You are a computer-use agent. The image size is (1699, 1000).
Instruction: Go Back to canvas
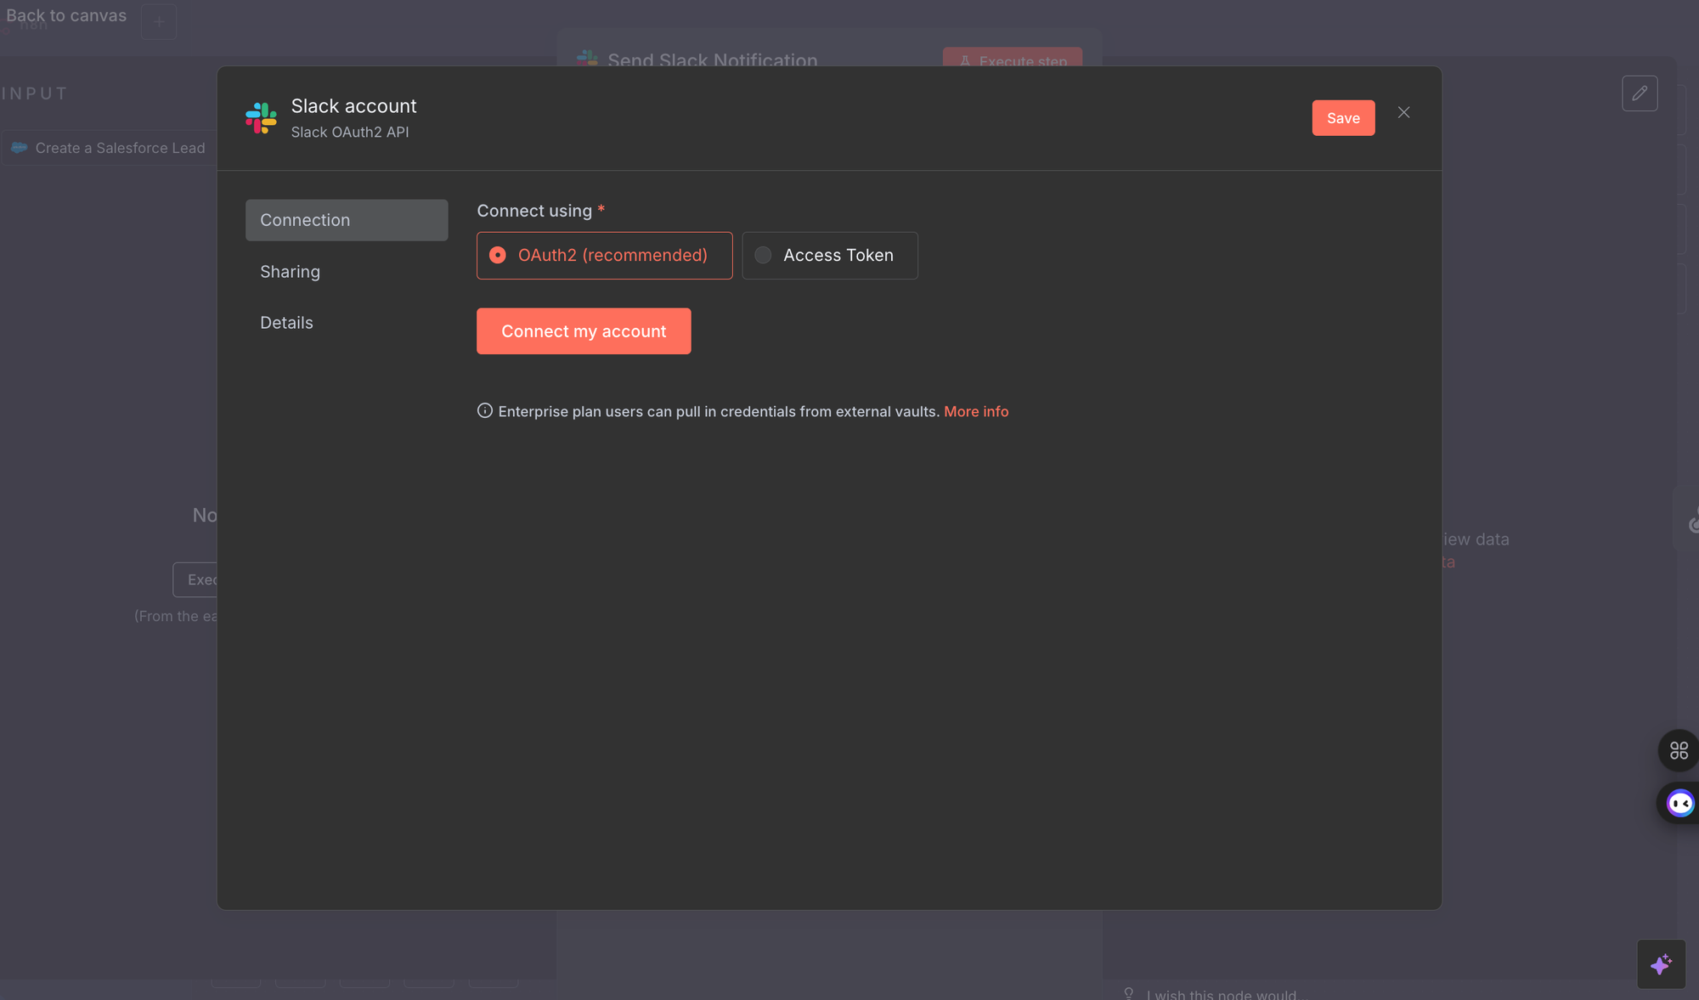tap(66, 15)
